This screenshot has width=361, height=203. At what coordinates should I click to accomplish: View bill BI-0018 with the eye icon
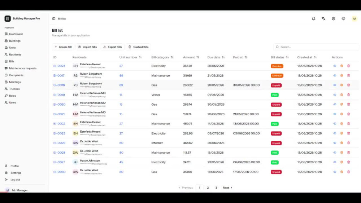(335, 85)
